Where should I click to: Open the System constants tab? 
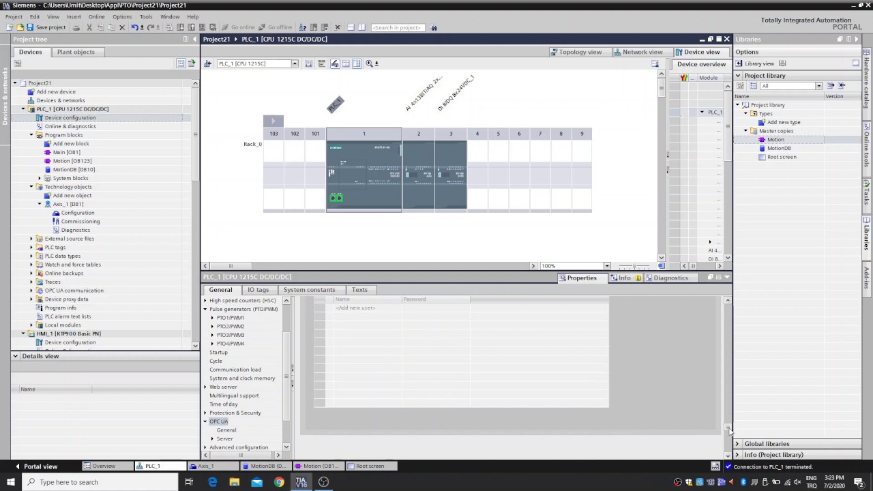310,290
